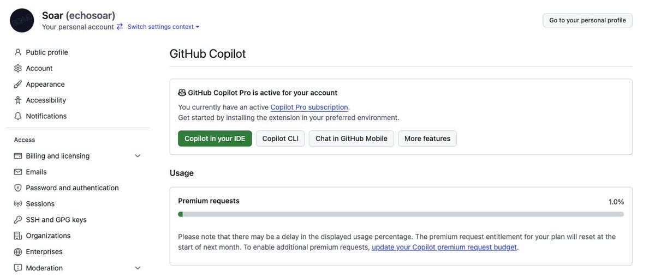Expand the Billing and licensing section

click(x=138, y=156)
